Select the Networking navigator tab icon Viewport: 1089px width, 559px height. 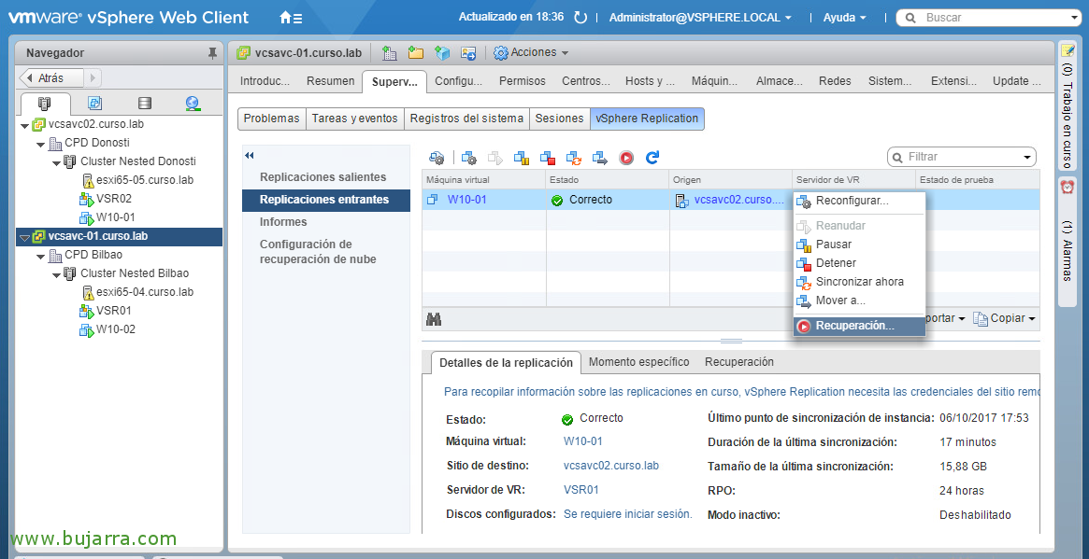(193, 104)
